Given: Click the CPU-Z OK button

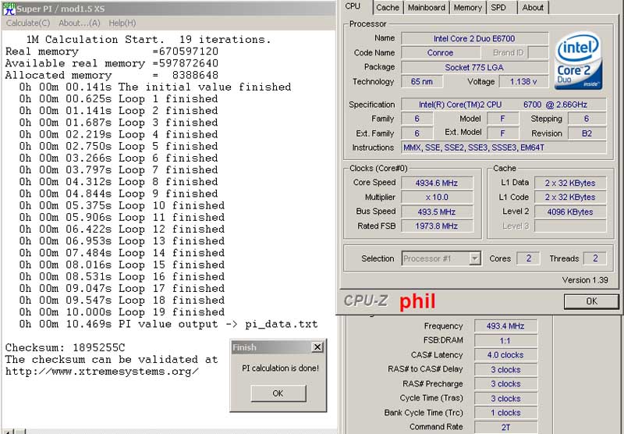Looking at the screenshot, I should tap(590, 301).
